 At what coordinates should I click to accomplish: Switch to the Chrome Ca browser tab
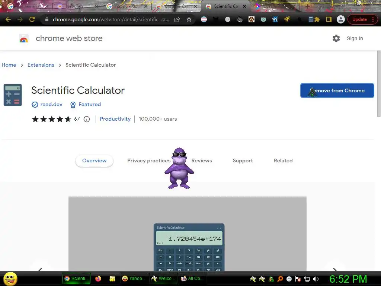pos(176,6)
